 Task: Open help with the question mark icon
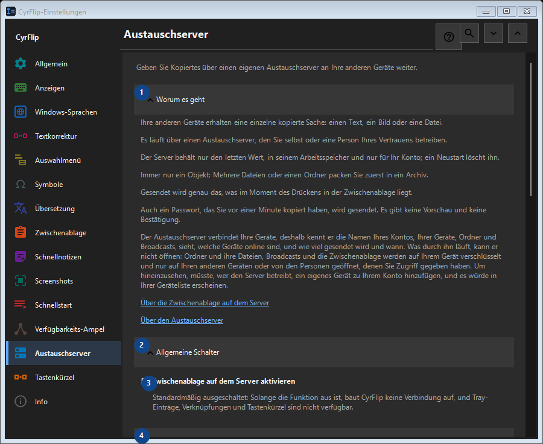[x=448, y=37]
